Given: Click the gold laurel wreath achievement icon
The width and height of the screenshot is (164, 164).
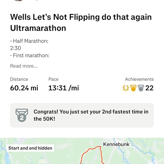Looking at the screenshot, I should tap(126, 88).
